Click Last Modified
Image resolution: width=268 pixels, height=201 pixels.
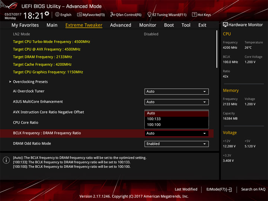click(x=186, y=189)
